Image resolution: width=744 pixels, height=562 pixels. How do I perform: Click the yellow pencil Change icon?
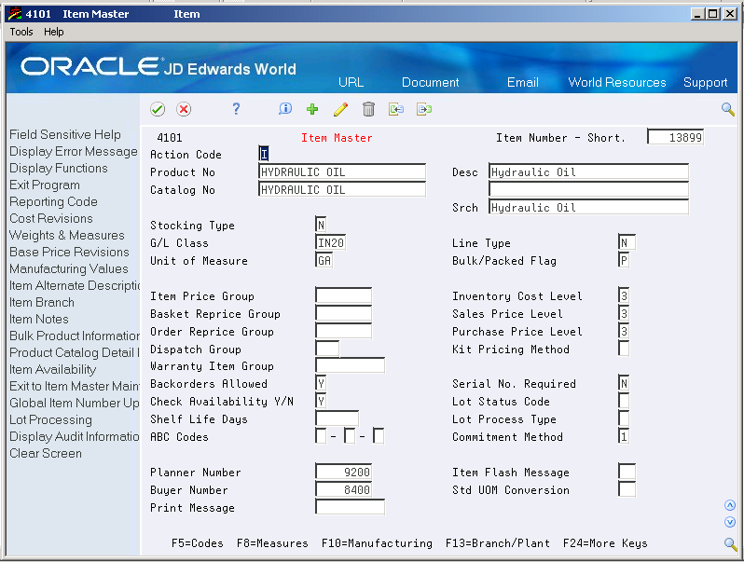pos(340,109)
